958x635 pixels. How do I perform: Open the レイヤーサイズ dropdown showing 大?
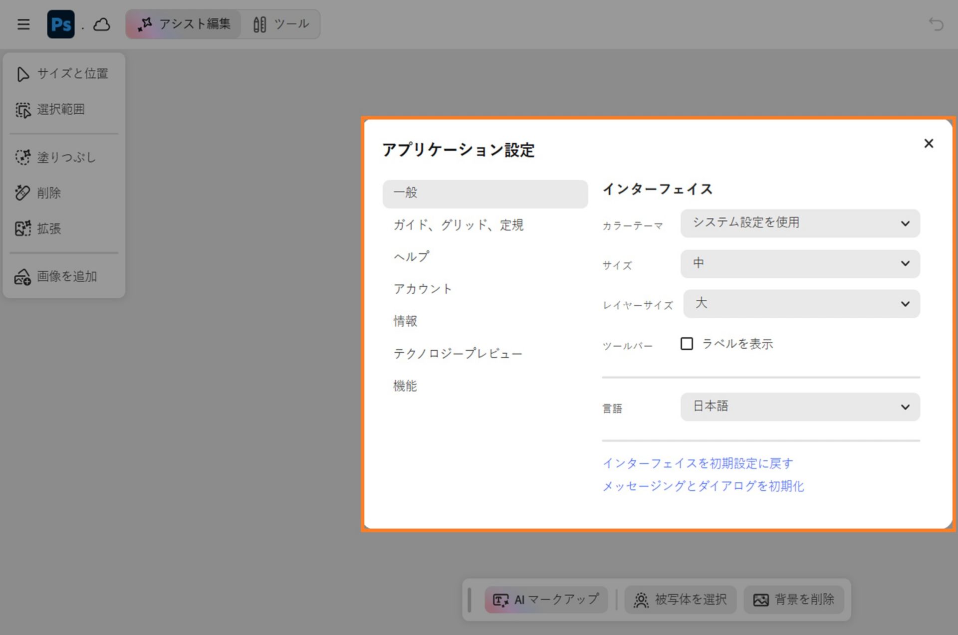[x=801, y=304]
